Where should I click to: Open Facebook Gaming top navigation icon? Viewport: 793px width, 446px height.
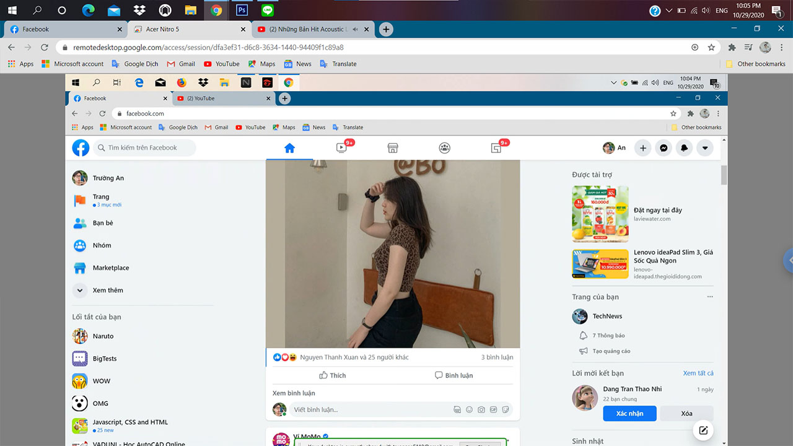pos(496,148)
